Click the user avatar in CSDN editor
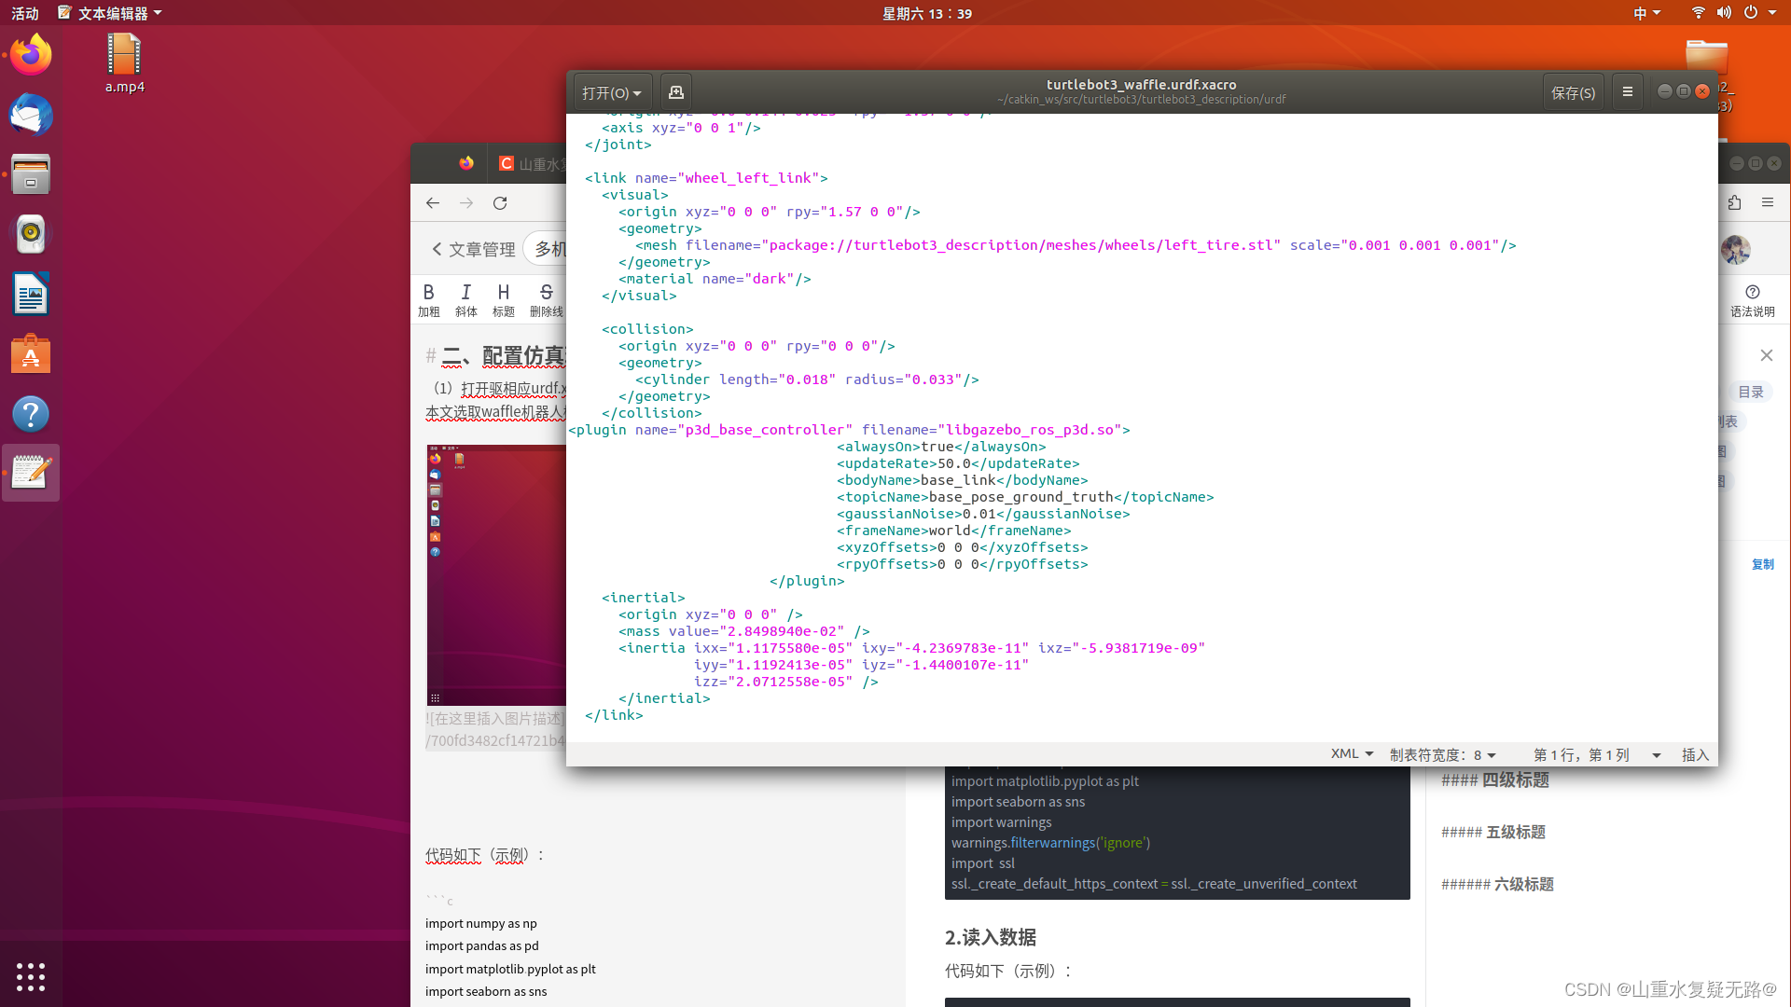The image size is (1791, 1007). (1735, 249)
